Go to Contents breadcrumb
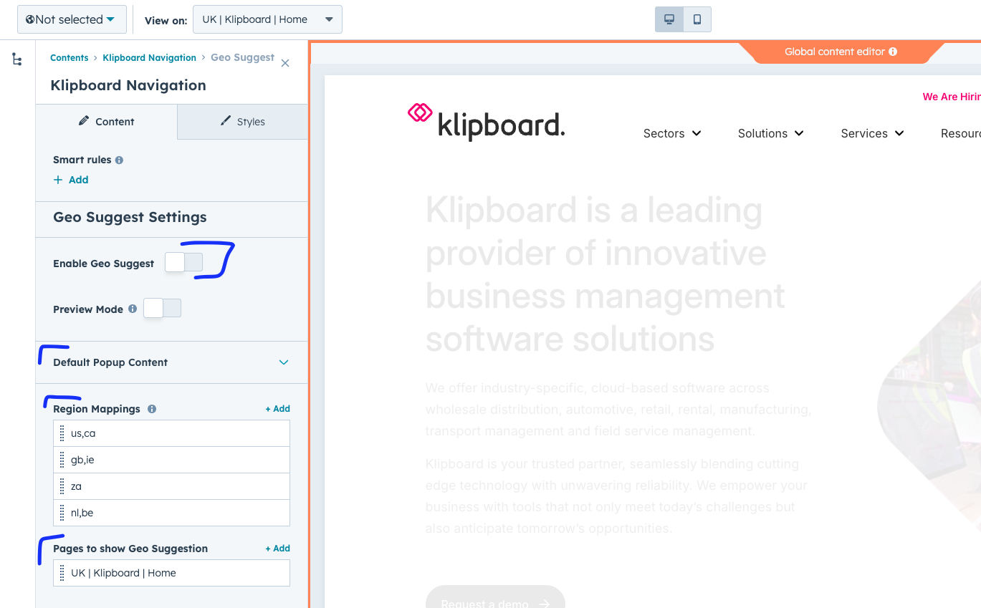The width and height of the screenshot is (981, 608). pyautogui.click(x=70, y=58)
